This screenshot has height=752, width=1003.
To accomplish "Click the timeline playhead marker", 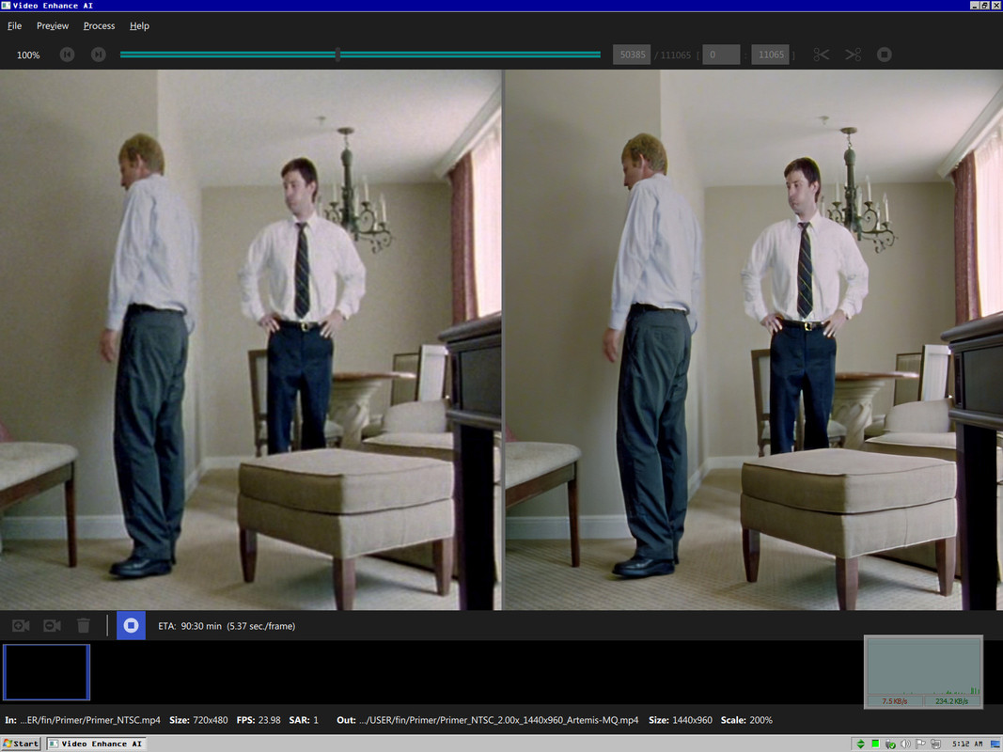I will pos(337,55).
